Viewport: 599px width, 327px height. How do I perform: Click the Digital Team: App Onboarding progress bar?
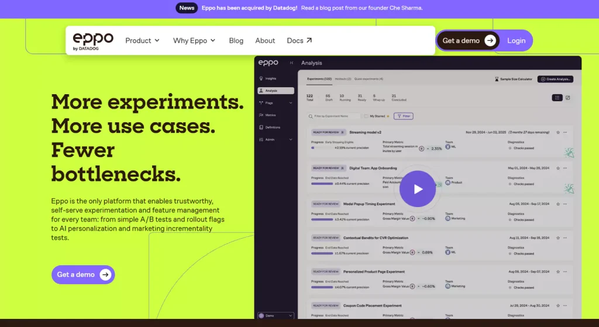click(x=322, y=184)
